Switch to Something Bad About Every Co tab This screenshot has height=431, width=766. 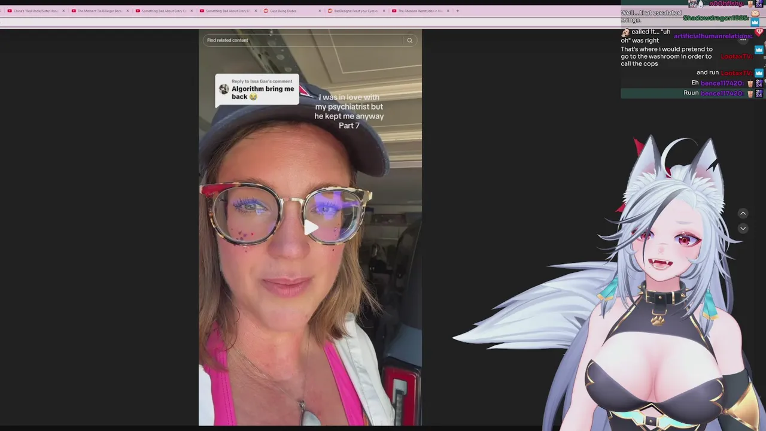point(163,11)
